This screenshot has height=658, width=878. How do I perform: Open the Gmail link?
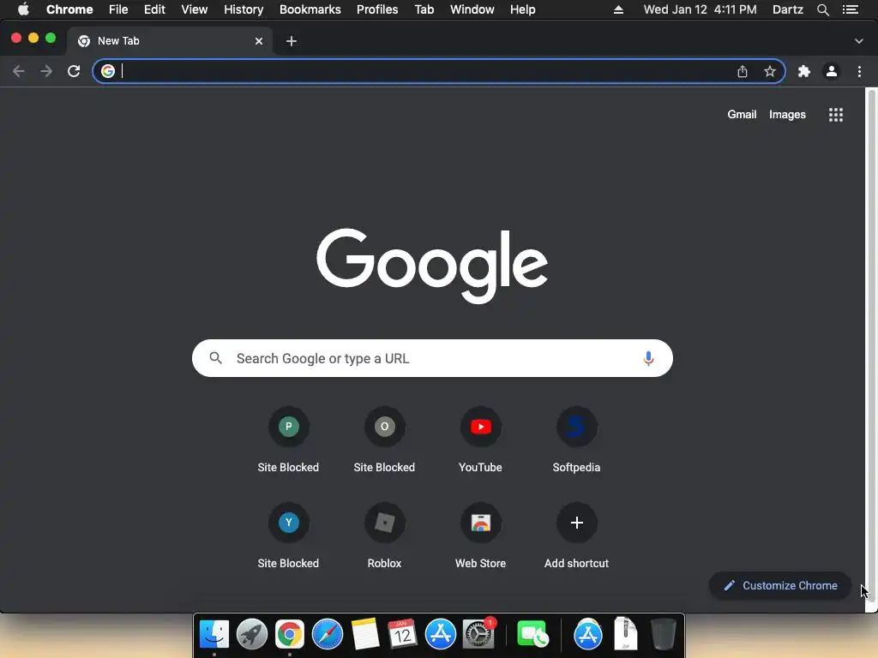[x=742, y=114]
